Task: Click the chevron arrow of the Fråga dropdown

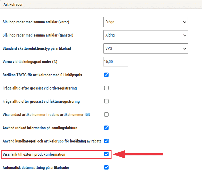Action: click(x=185, y=22)
